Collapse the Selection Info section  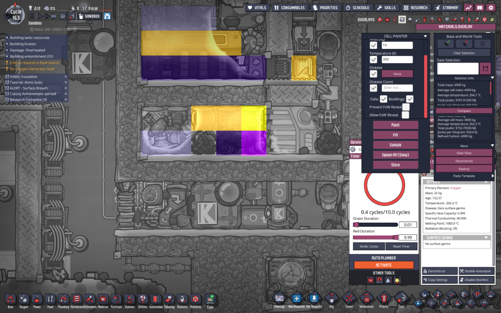click(493, 78)
